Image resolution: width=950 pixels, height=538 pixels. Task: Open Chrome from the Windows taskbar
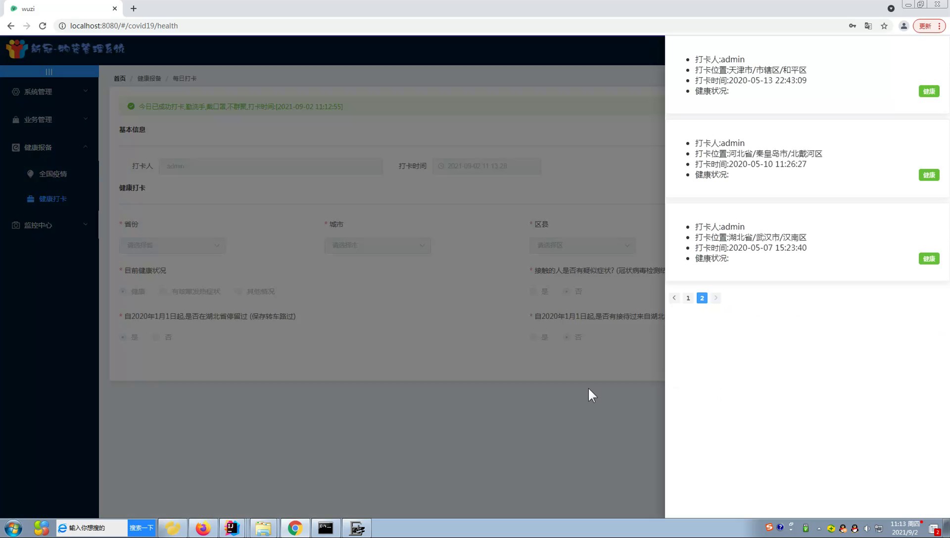[295, 528]
